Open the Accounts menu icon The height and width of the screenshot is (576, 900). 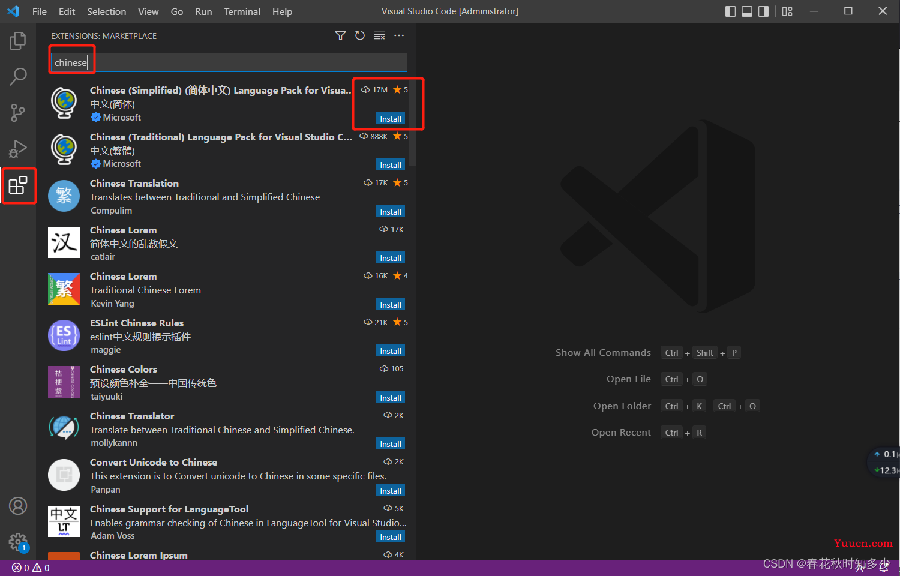(x=18, y=506)
